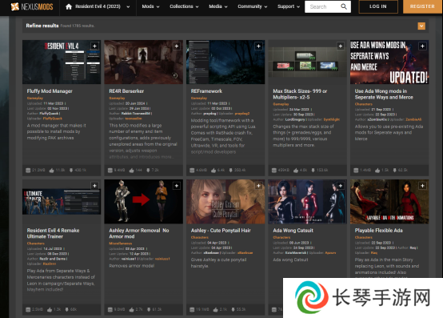443x318 pixels.
Task: Click the search magnifier icon
Action: point(344,6)
